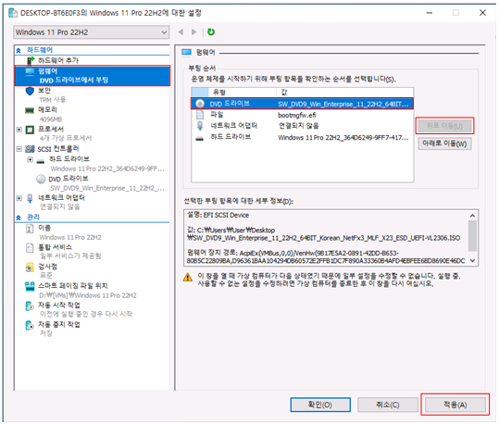Select 프로세서 in the hardware tree
Viewport: 499px width, 424px height.
(51, 130)
